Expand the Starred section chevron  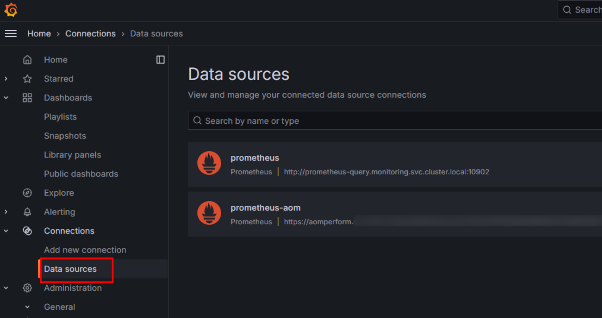6,79
